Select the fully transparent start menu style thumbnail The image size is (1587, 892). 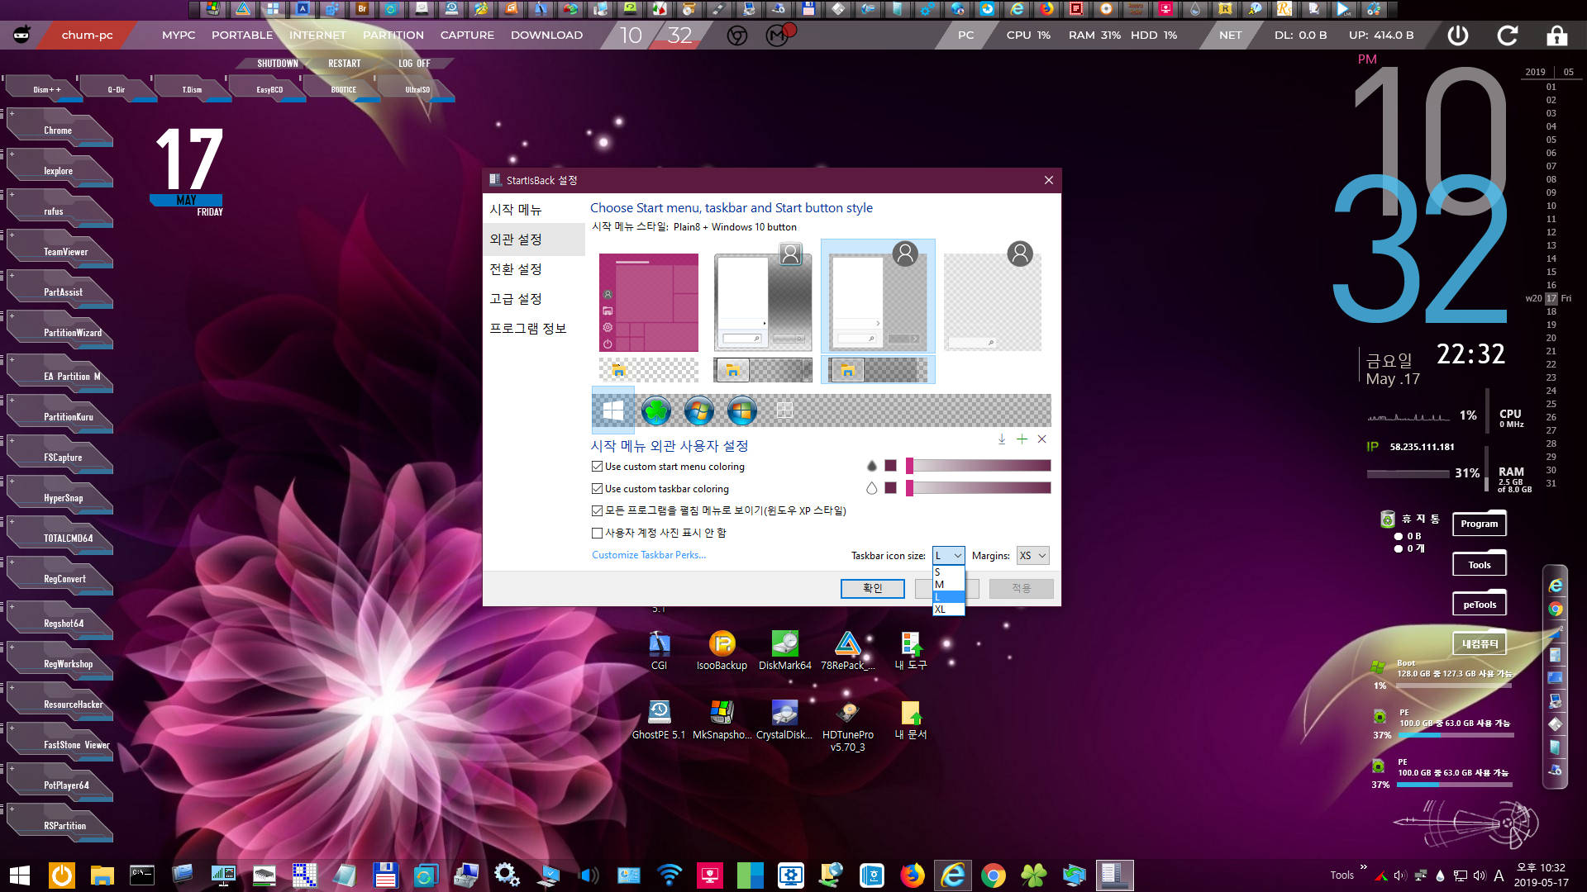(x=993, y=297)
